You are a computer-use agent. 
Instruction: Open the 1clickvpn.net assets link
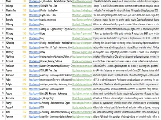(82, 6)
